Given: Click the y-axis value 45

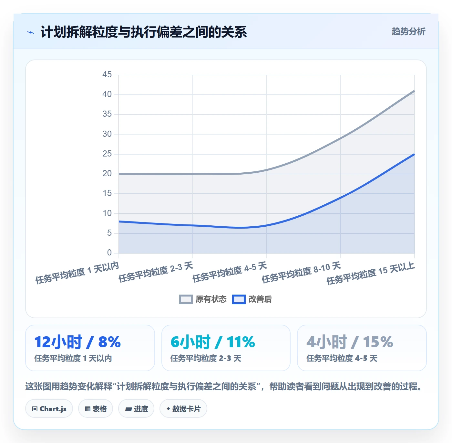Looking at the screenshot, I should click(107, 75).
